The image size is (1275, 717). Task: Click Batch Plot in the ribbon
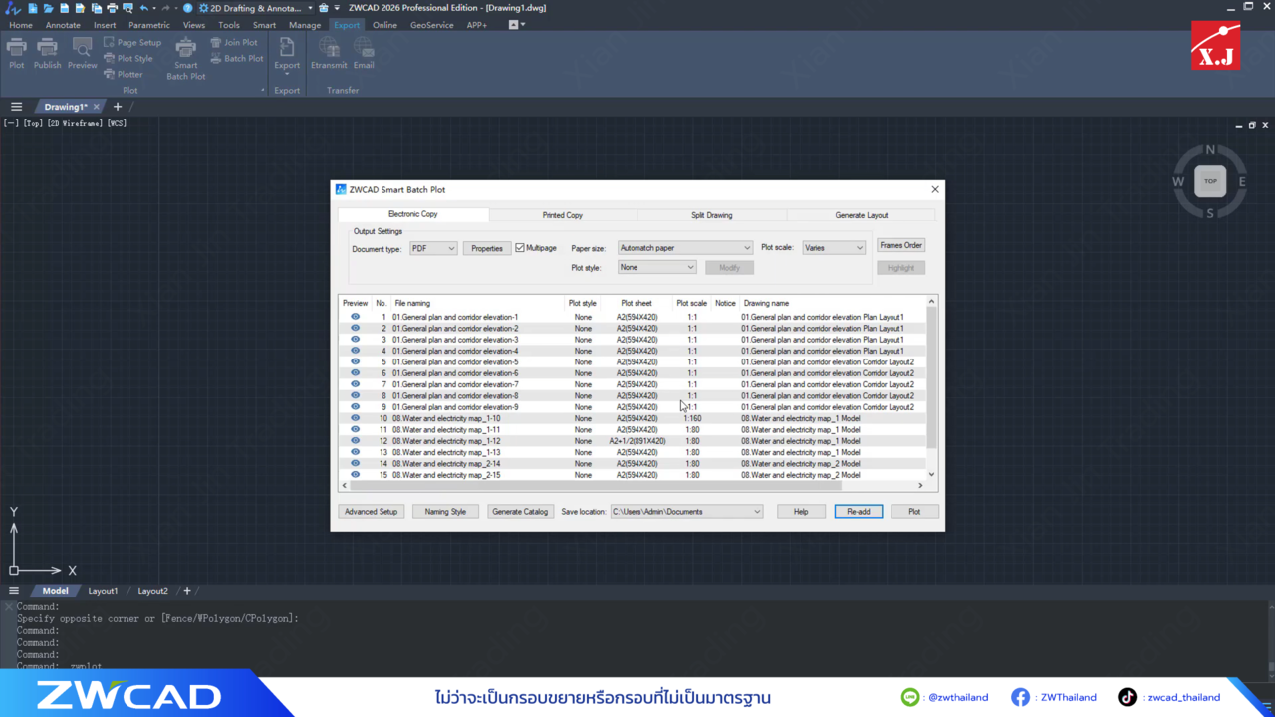(237, 59)
